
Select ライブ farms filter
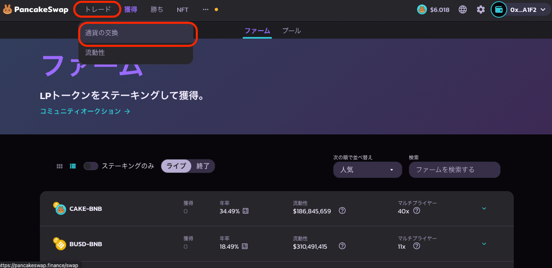[176, 166]
